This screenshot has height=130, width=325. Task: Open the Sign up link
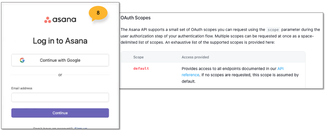click(x=81, y=128)
